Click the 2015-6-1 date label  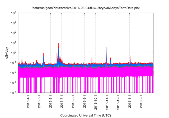point(50,101)
